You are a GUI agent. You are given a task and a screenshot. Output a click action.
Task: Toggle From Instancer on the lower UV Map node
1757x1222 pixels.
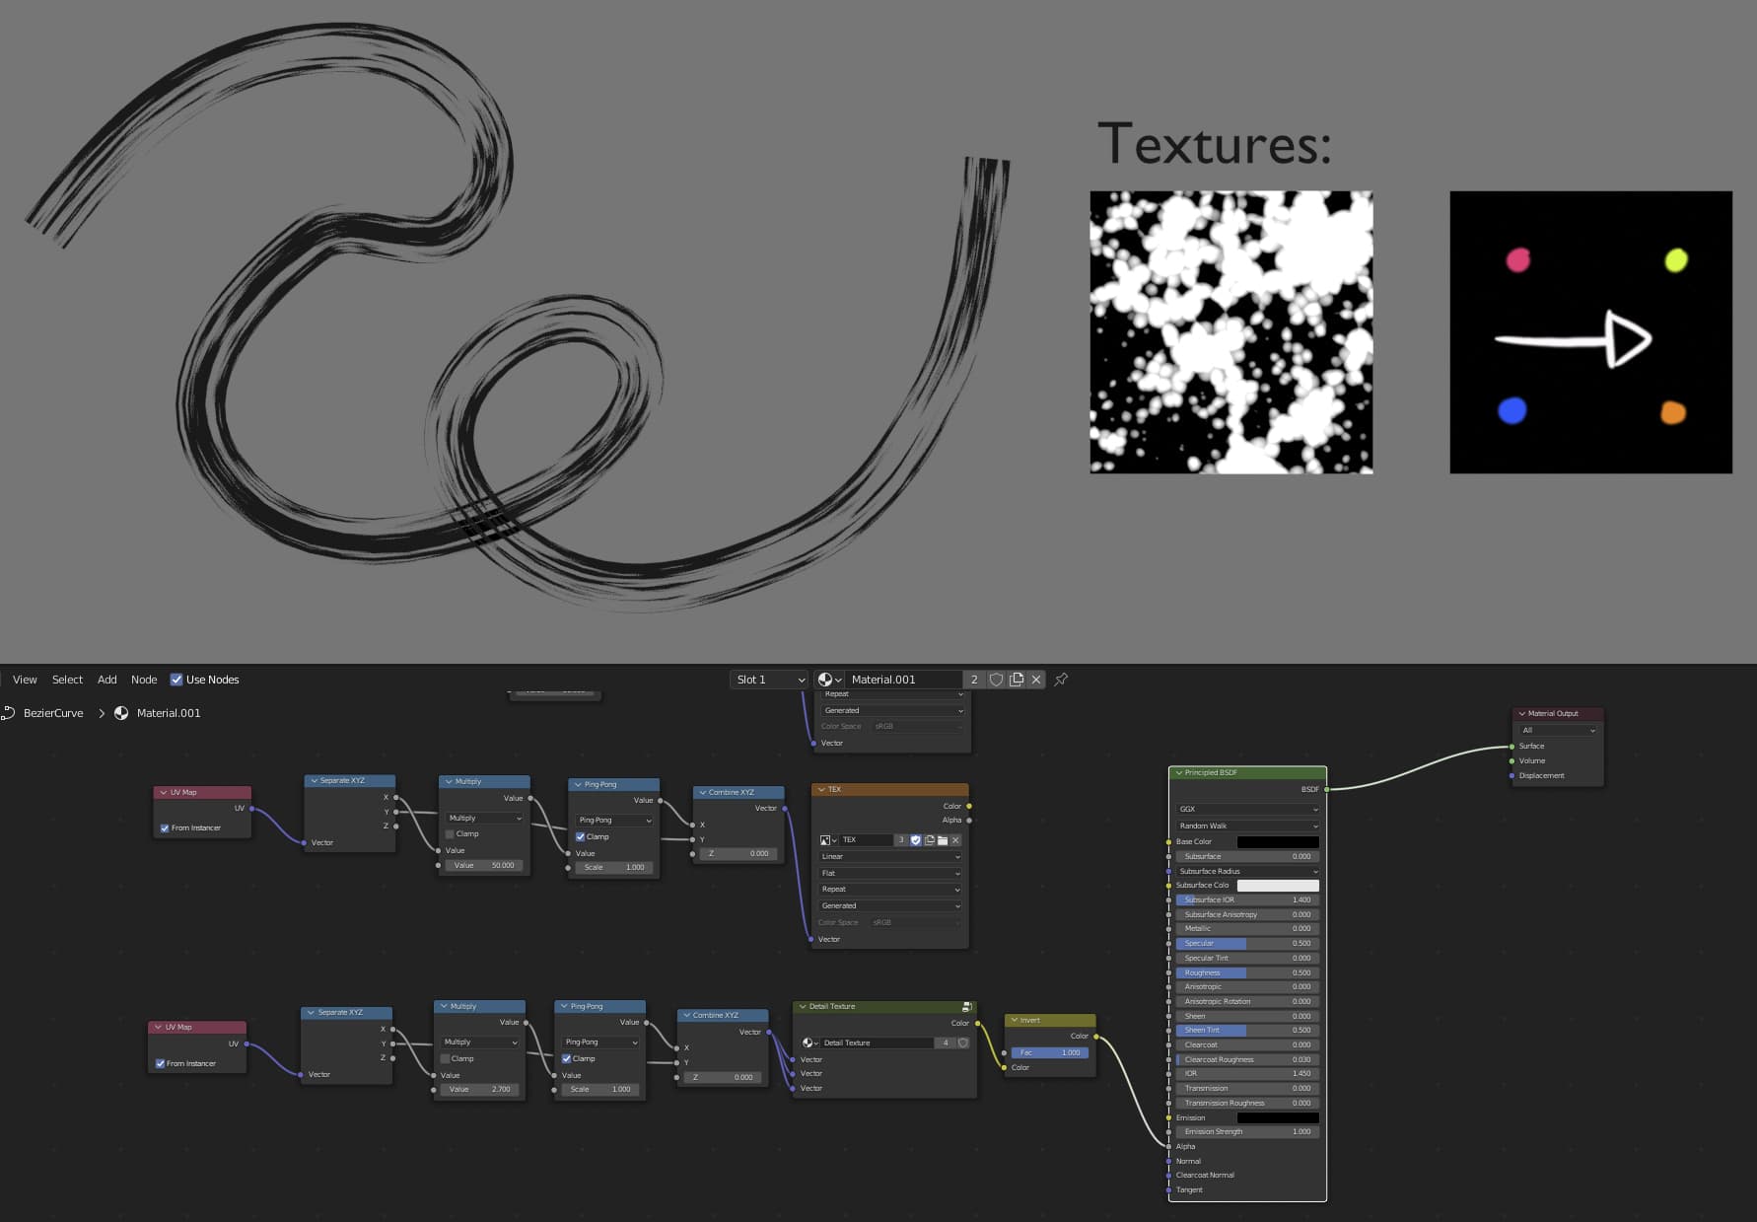pos(160,1063)
